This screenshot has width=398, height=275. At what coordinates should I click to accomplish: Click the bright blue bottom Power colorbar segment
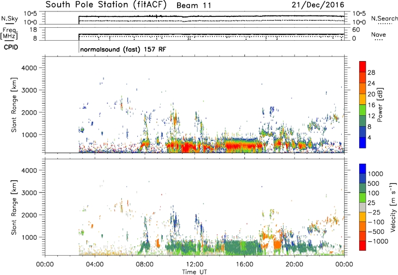pos(363,142)
